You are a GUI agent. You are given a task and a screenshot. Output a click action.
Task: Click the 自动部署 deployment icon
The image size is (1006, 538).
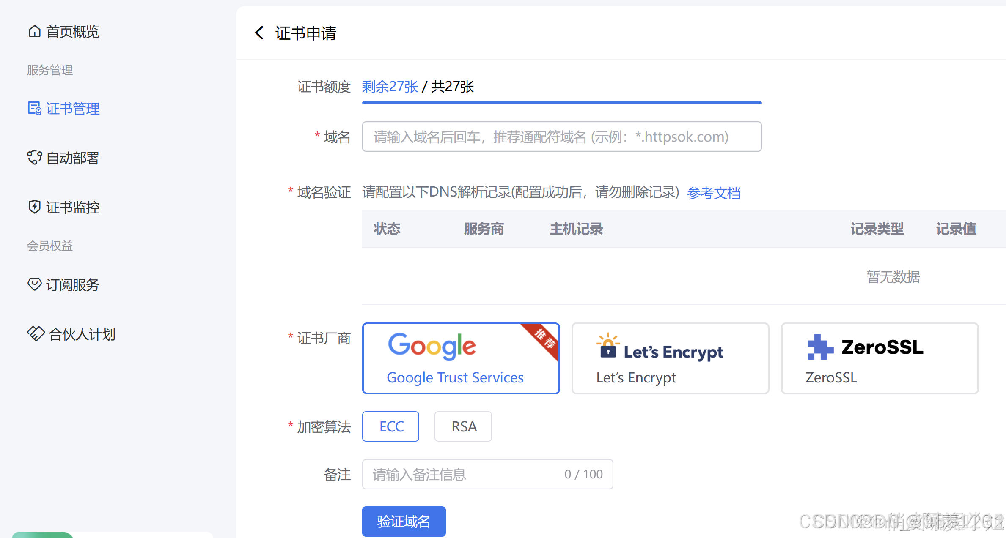coord(34,158)
